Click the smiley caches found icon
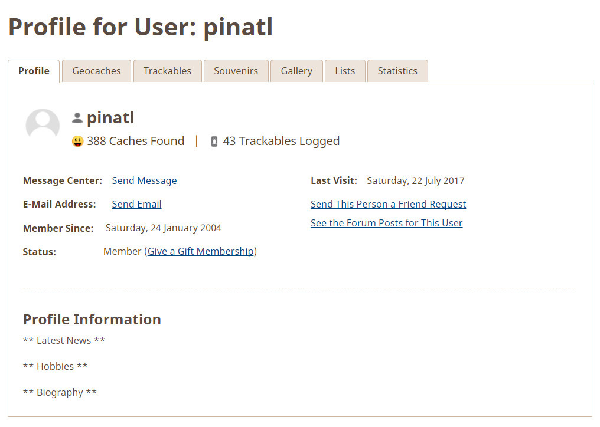This screenshot has height=427, width=600. [x=78, y=142]
